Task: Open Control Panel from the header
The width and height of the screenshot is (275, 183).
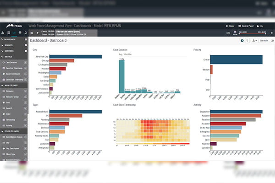Action: [248, 26]
